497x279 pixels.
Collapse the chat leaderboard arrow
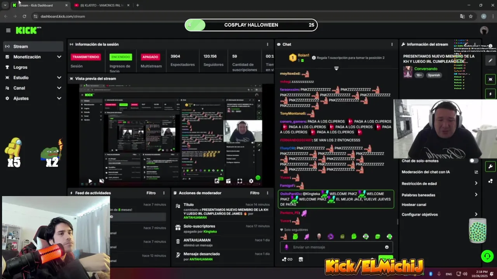336,68
